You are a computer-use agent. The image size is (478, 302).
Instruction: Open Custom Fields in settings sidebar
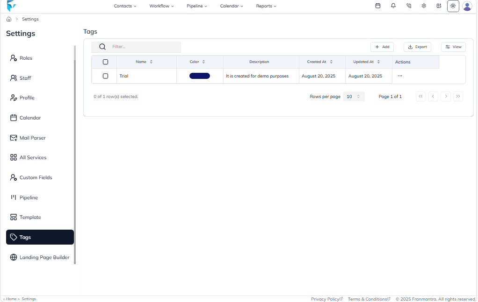pyautogui.click(x=36, y=177)
